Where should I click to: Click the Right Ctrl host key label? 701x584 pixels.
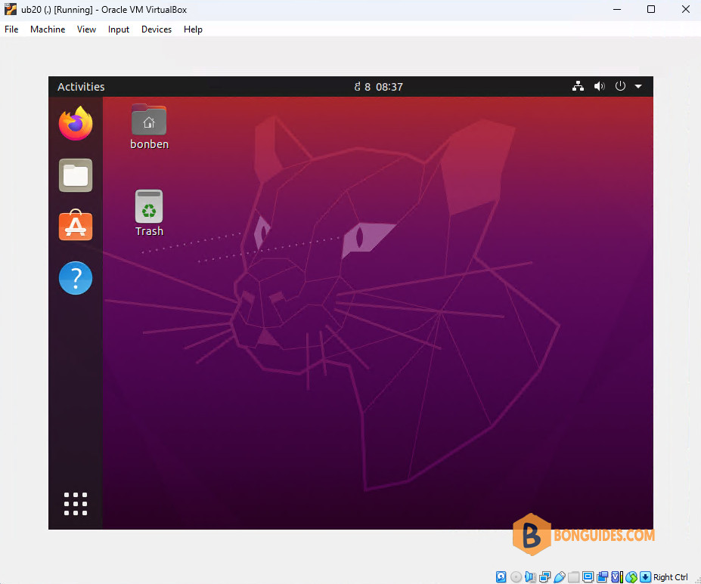click(671, 577)
